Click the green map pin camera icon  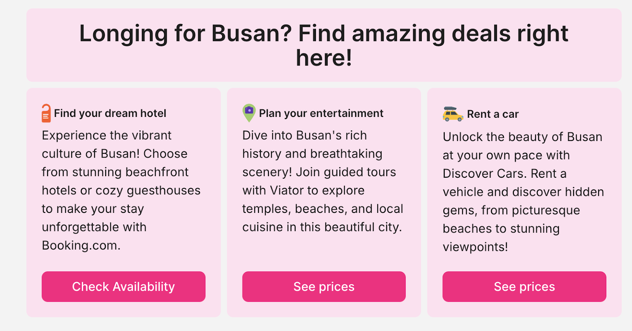coord(249,113)
